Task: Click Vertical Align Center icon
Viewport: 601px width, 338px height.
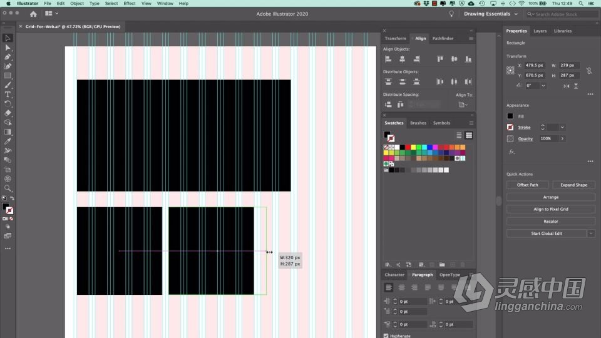Action: coord(455,59)
